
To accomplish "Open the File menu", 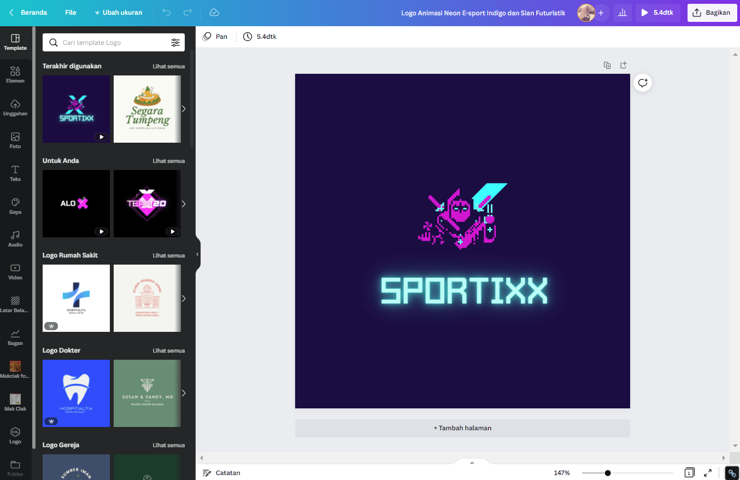I will (71, 12).
